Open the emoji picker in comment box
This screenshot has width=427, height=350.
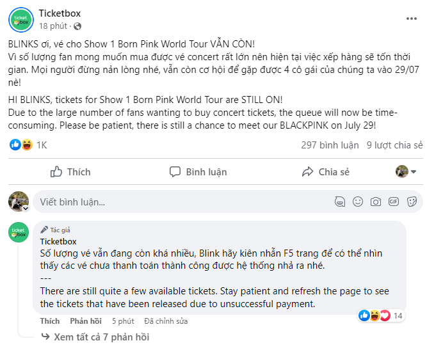pos(358,202)
